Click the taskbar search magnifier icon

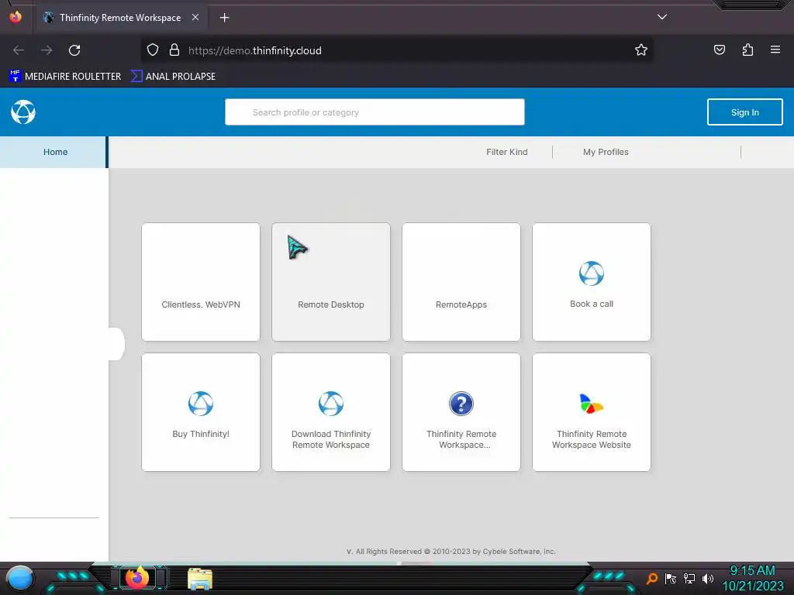(x=652, y=578)
